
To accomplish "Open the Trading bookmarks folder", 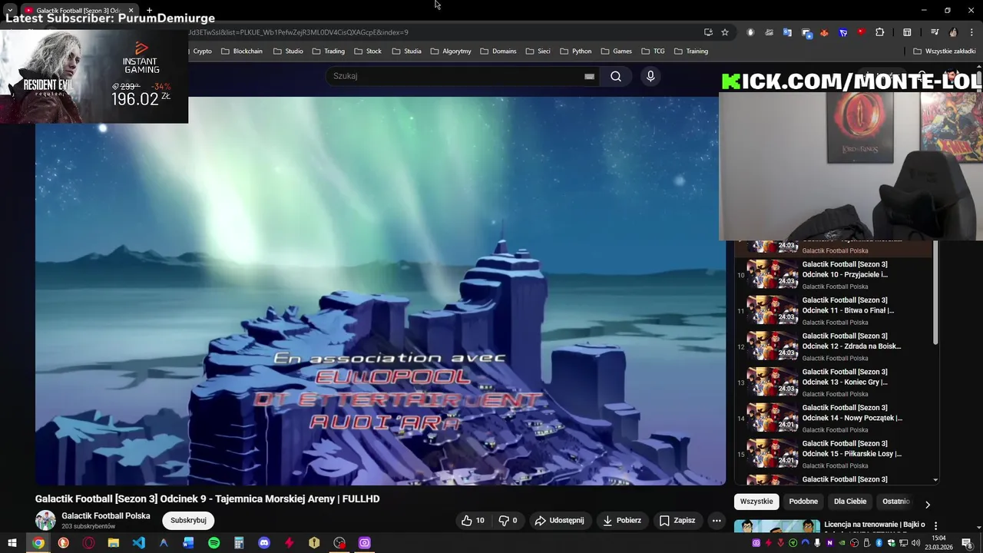I will pos(328,51).
